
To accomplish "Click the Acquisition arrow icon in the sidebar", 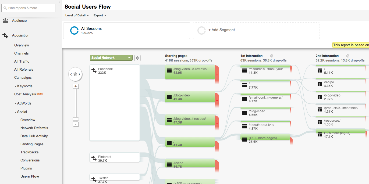I will [x=5, y=35].
